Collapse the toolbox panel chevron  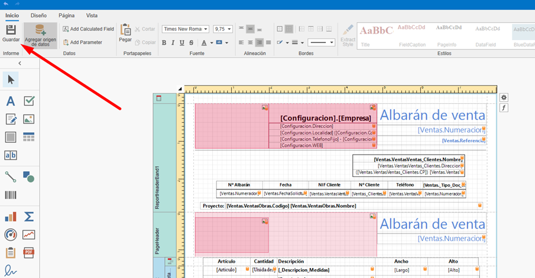[20, 63]
